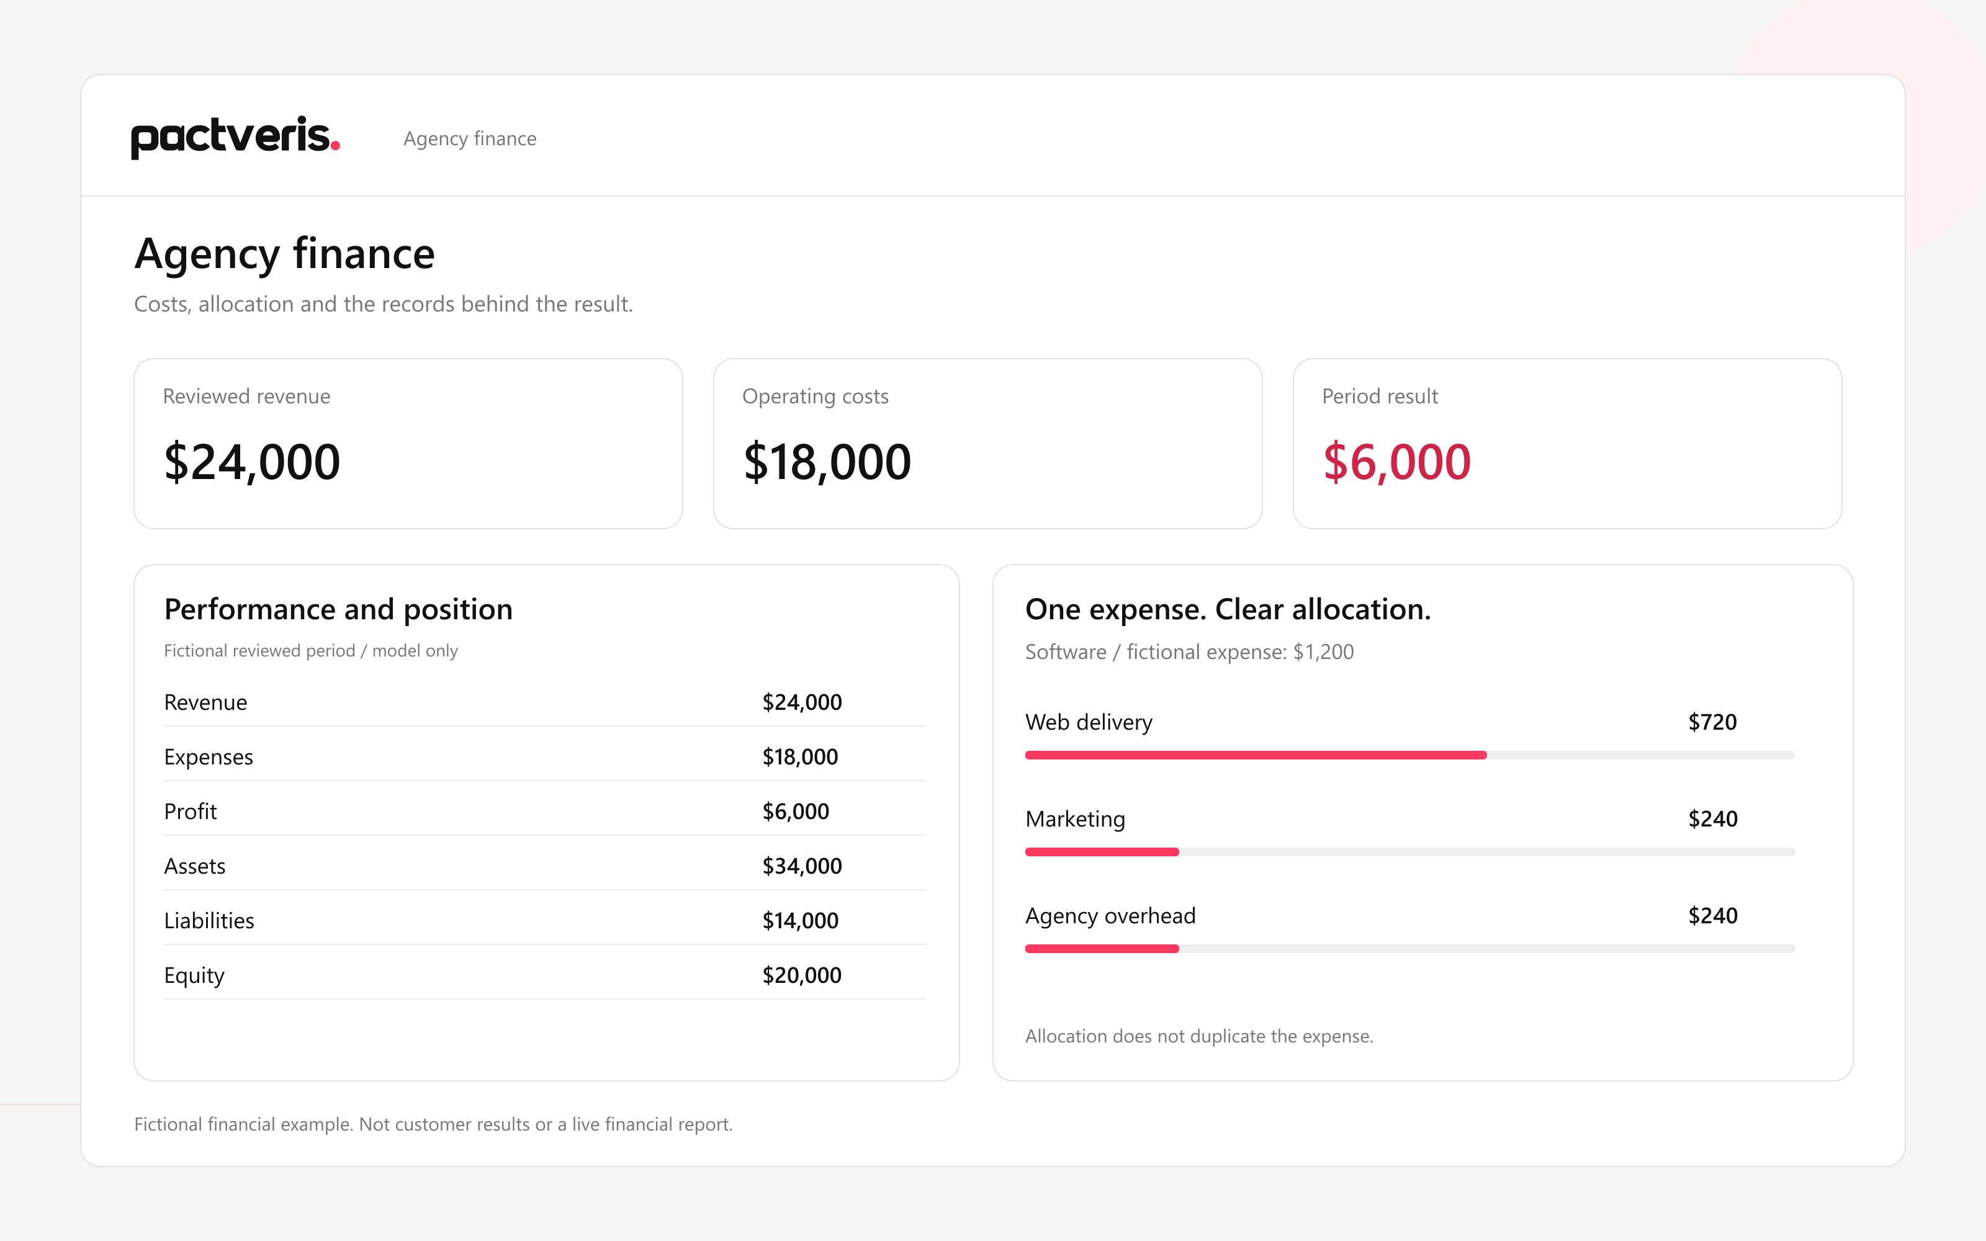Click the Reviewed revenue card label
The height and width of the screenshot is (1241, 1986).
(246, 396)
